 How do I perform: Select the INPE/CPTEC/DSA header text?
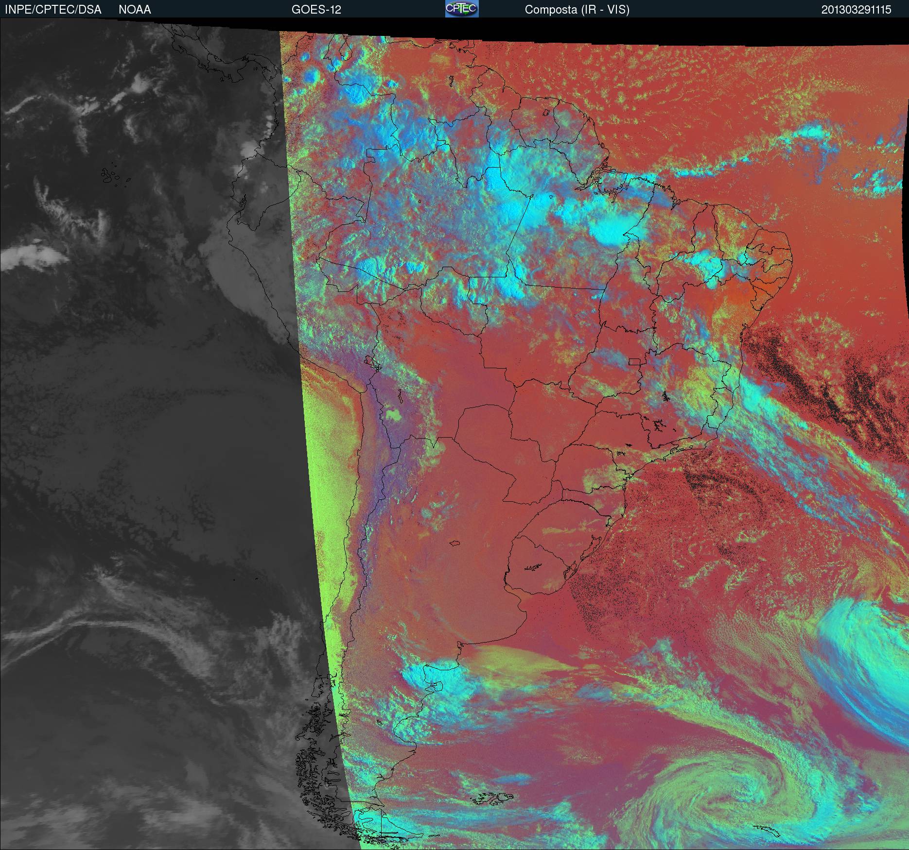click(x=53, y=10)
